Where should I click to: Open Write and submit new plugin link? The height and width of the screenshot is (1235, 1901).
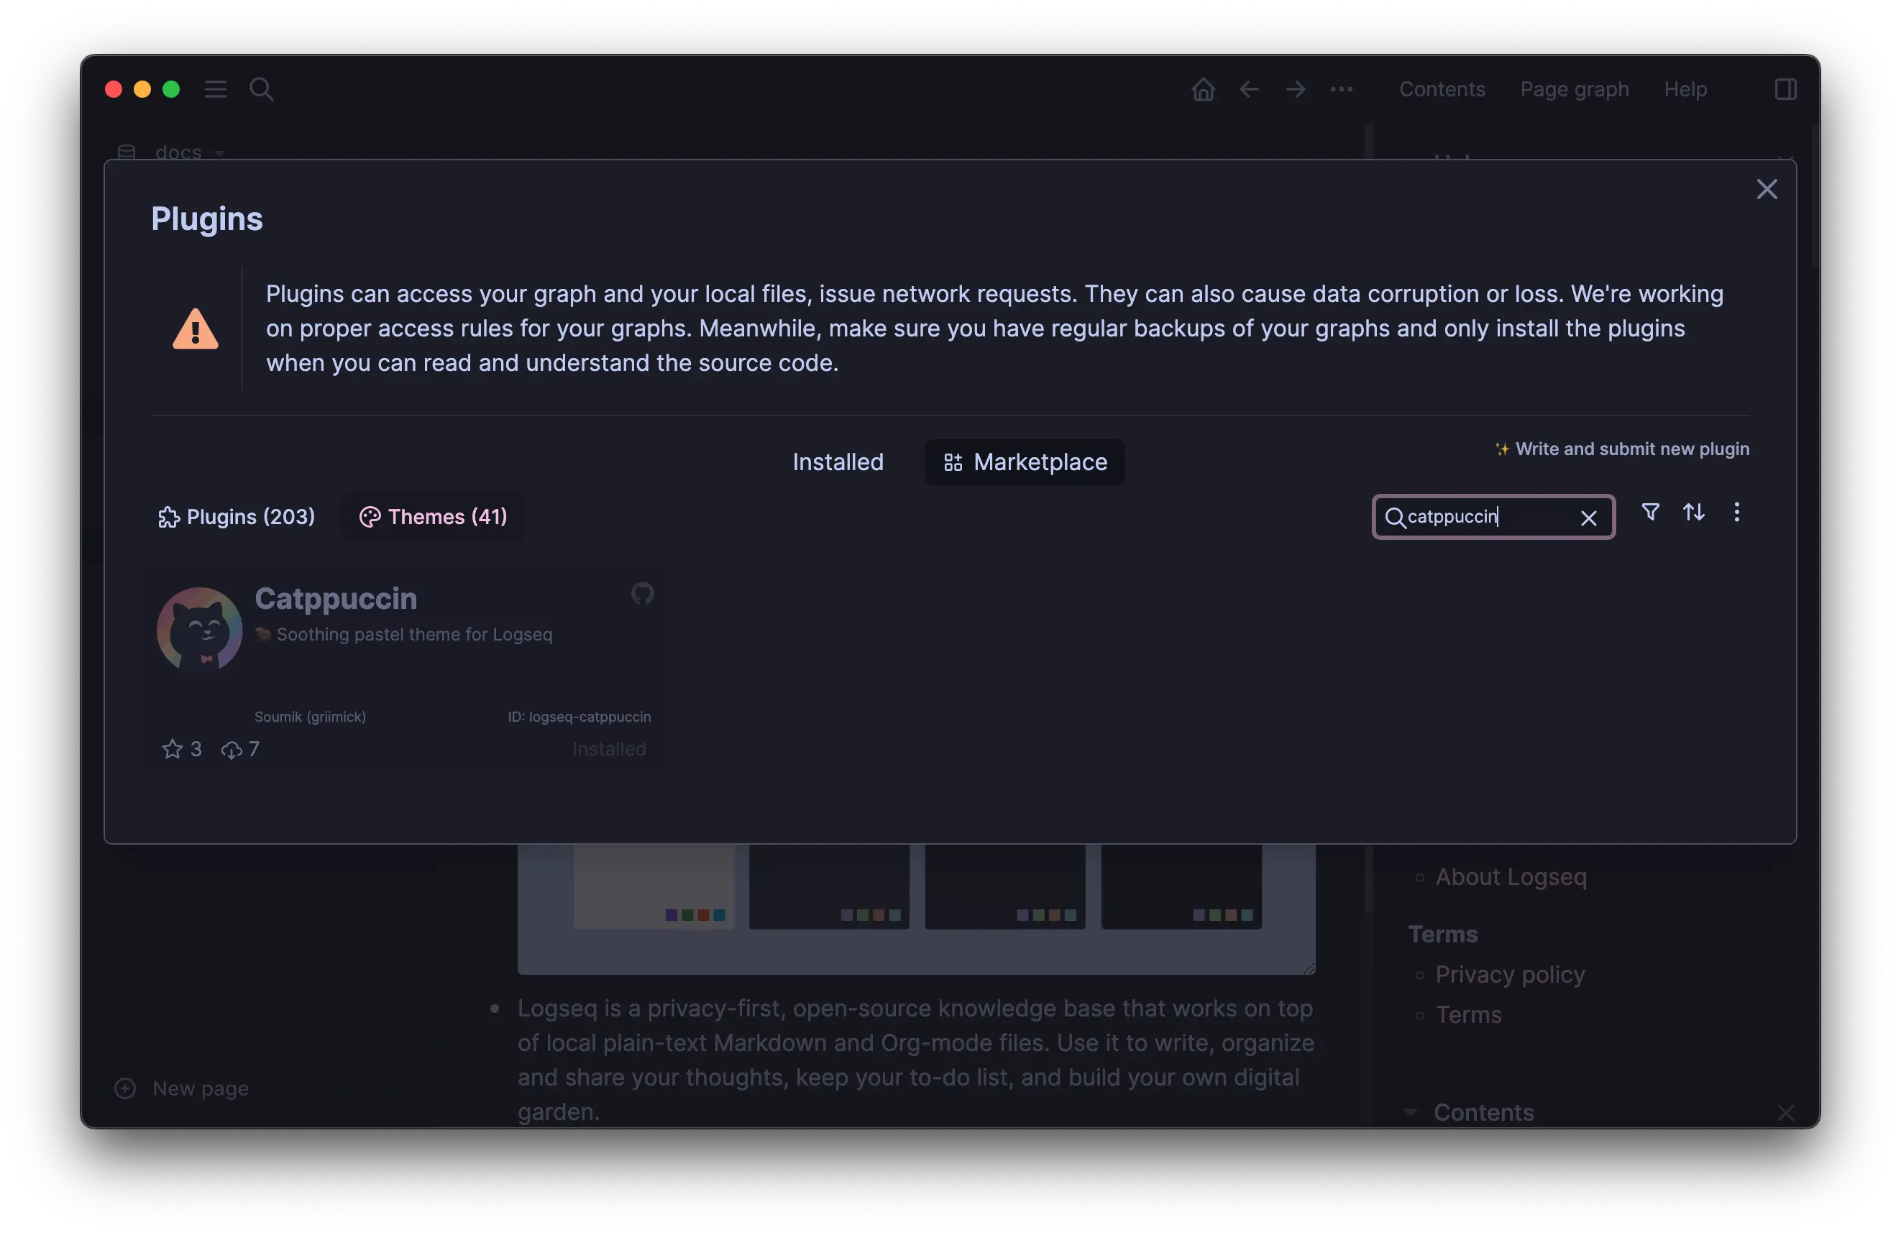coord(1622,449)
